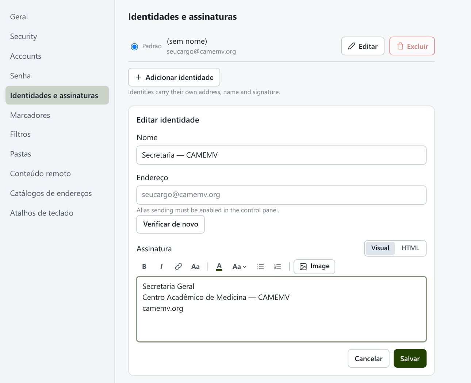Insert a numbered list
The image size is (471, 383).
coord(277,267)
